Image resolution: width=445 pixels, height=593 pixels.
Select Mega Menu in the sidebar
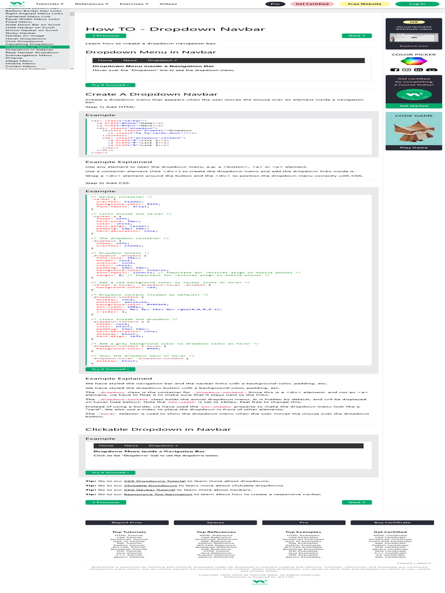[x=19, y=60]
